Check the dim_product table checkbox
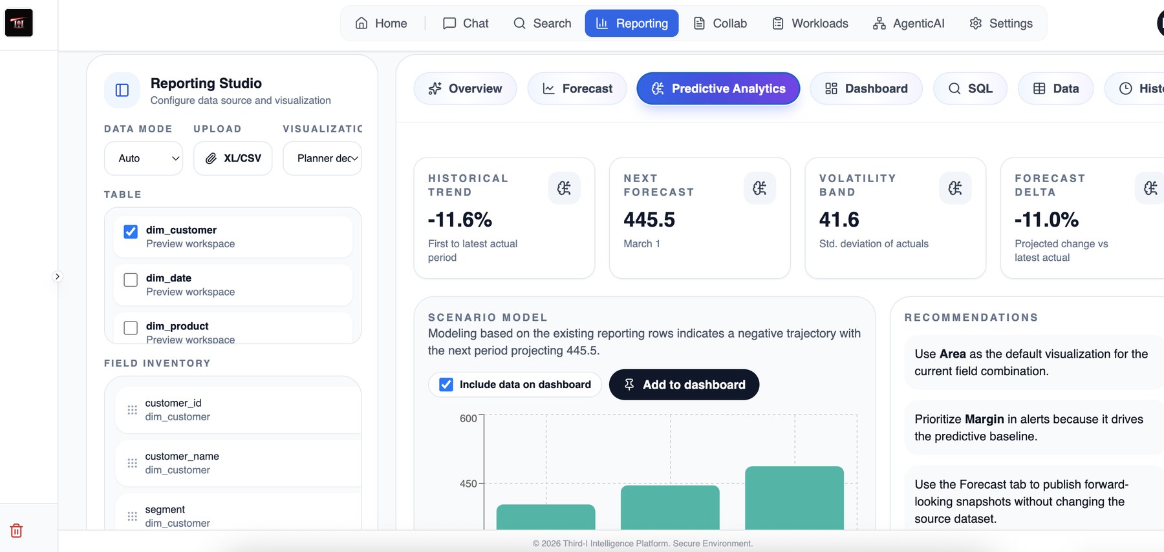Screen dimensions: 1164x552 pyautogui.click(x=131, y=327)
